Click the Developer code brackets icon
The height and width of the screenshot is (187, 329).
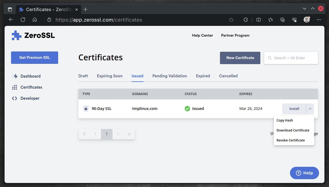pos(15,98)
